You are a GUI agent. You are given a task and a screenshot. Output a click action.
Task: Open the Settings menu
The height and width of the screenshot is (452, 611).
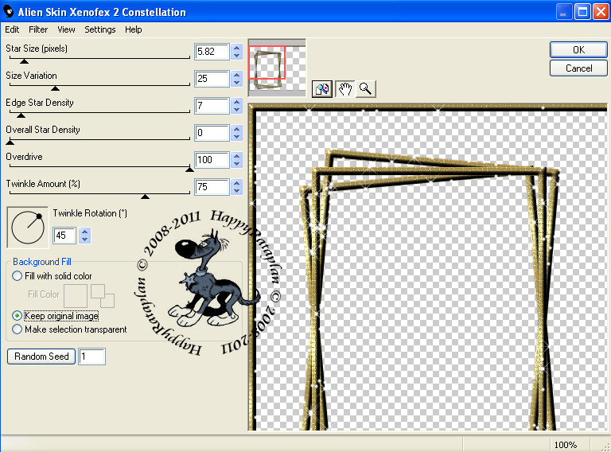pyautogui.click(x=100, y=29)
